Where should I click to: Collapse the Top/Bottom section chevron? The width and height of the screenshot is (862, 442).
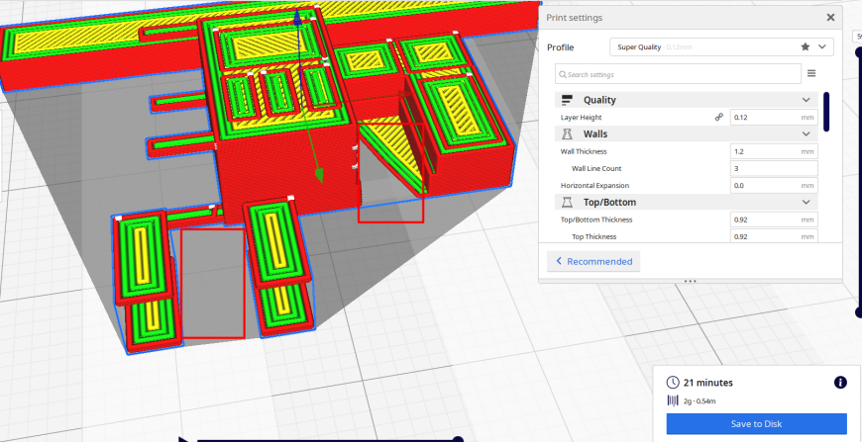806,203
